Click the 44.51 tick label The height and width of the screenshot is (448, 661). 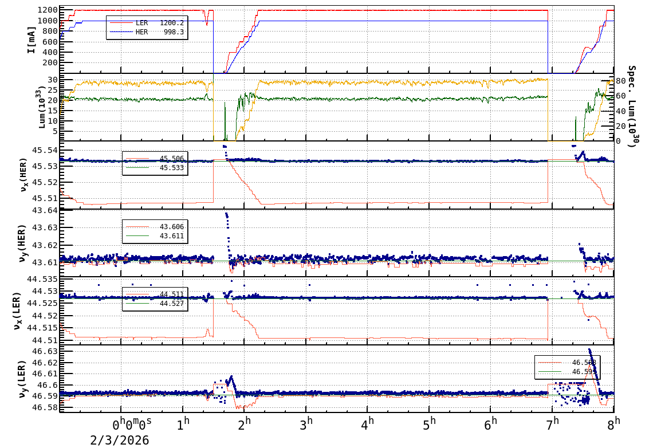pos(45,340)
